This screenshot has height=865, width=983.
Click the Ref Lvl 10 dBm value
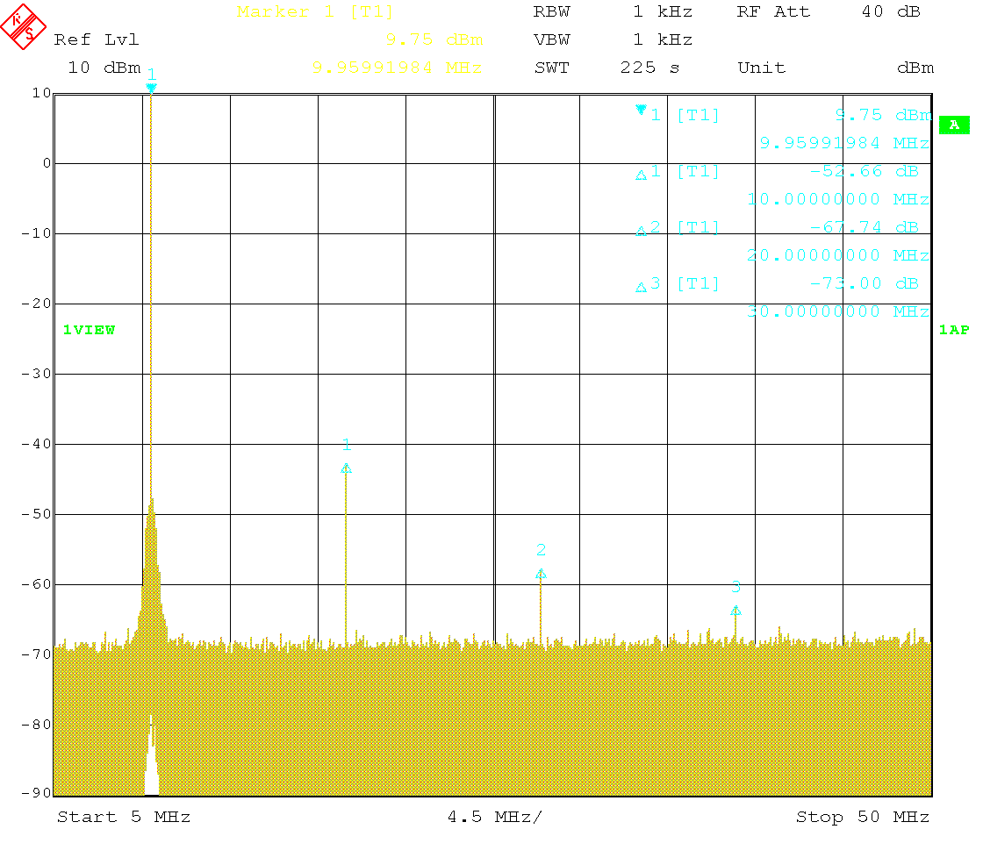104,68
